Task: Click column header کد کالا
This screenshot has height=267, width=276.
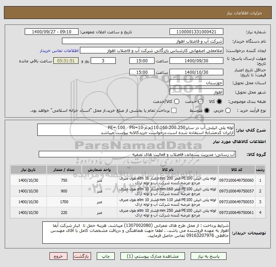Action: pyautogui.click(x=237, y=170)
